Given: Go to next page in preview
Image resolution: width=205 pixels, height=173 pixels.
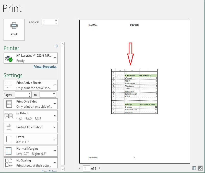Looking at the screenshot, I should [x=100, y=168].
